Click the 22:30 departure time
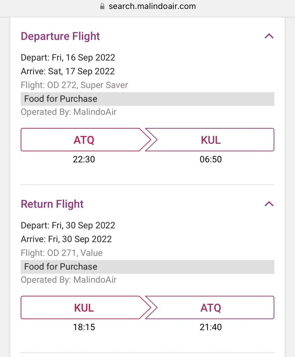 point(84,159)
